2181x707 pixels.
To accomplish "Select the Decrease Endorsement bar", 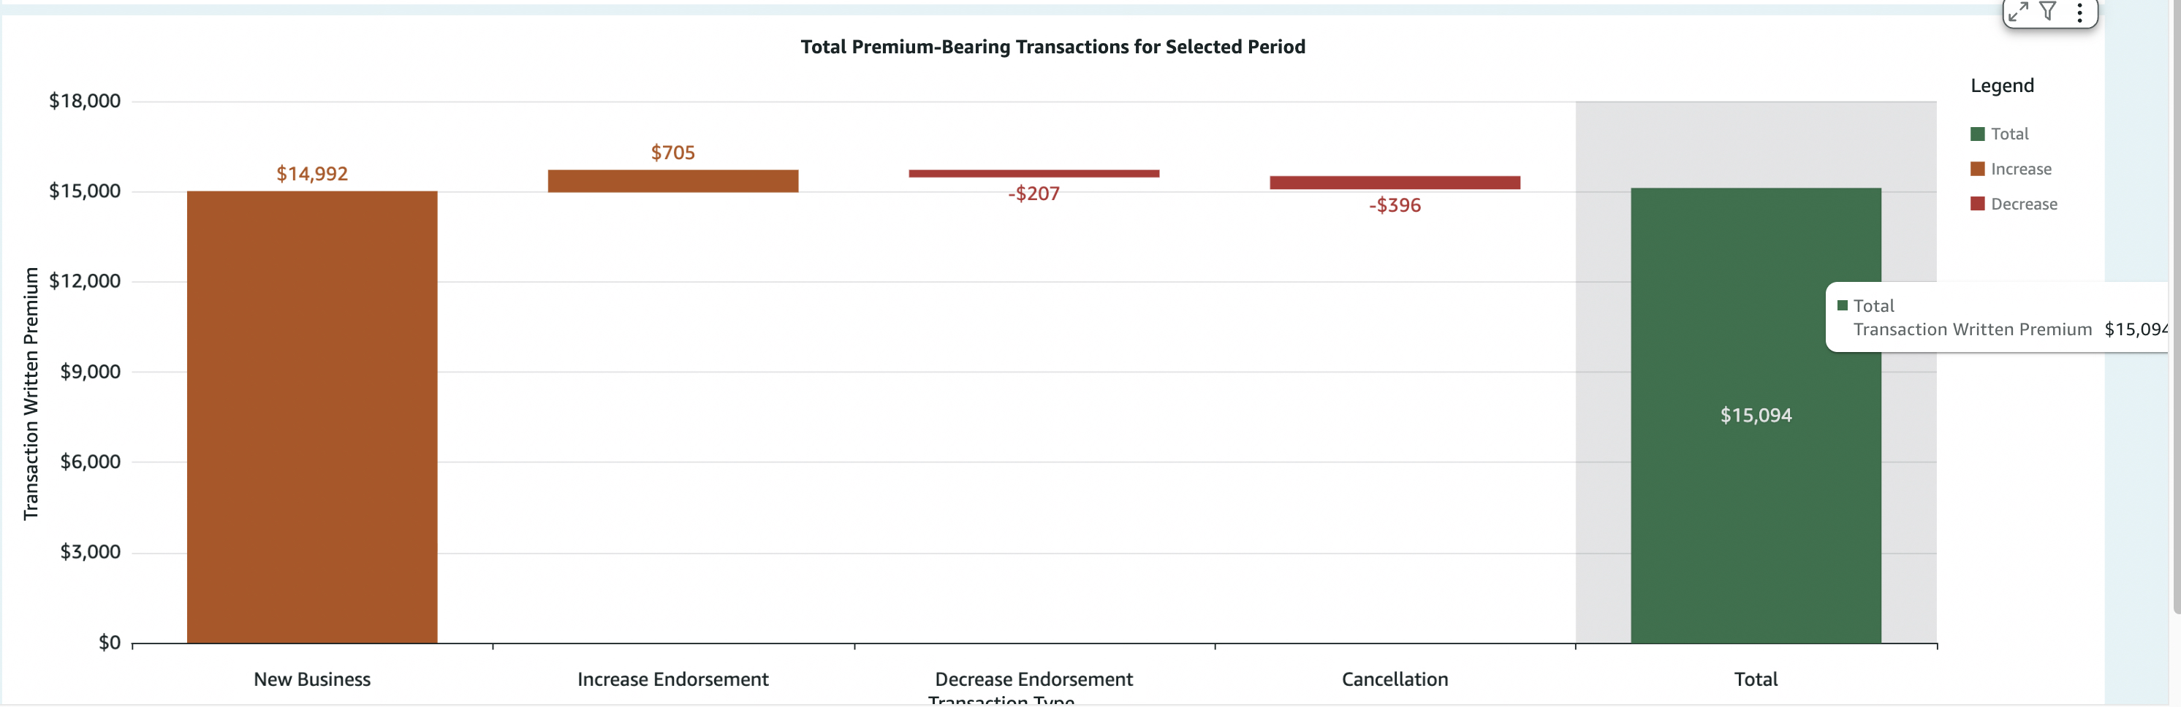I will pyautogui.click(x=1033, y=173).
